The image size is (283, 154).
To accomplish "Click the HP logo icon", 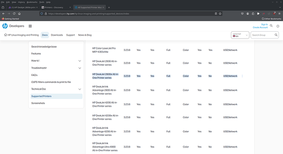I will point(5,26).
